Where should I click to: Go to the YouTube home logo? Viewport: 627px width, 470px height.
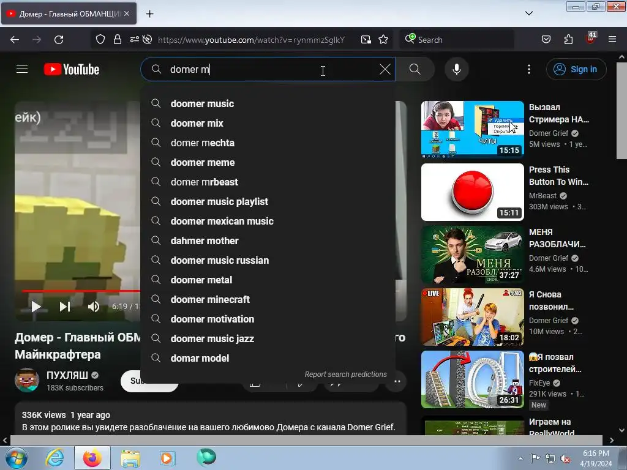72,70
